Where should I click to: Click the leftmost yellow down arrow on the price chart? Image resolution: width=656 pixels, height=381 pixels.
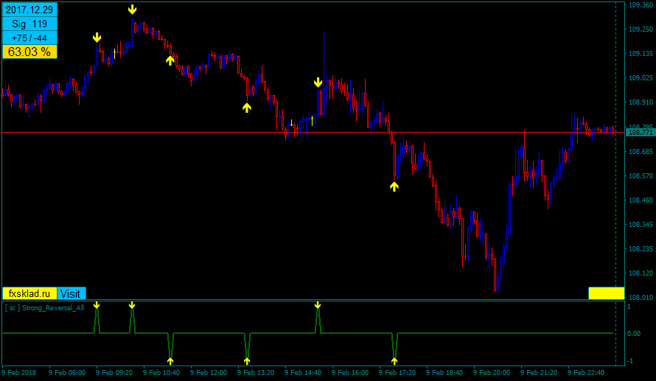tap(97, 38)
